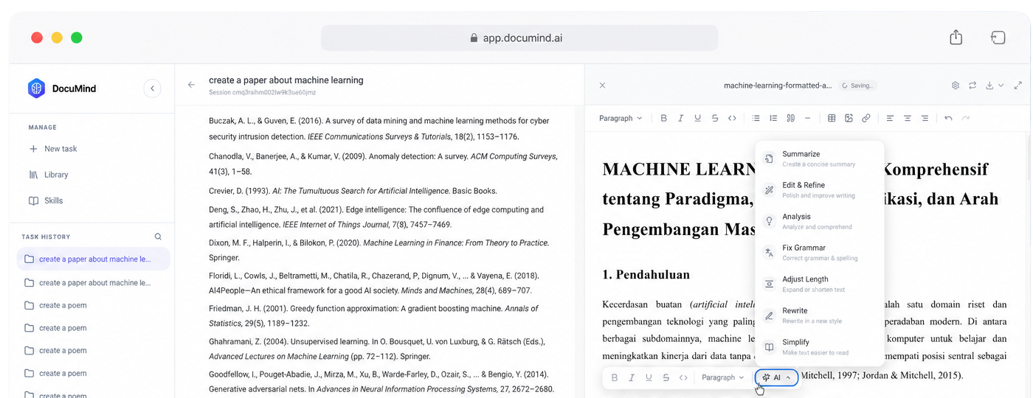This screenshot has width=1033, height=398.
Task: Click Bold in the floating toolbar
Action: coord(615,377)
